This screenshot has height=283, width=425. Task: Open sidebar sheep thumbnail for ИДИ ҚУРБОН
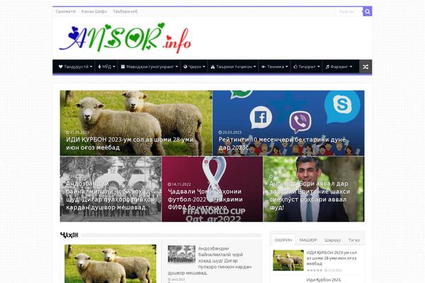(x=288, y=260)
